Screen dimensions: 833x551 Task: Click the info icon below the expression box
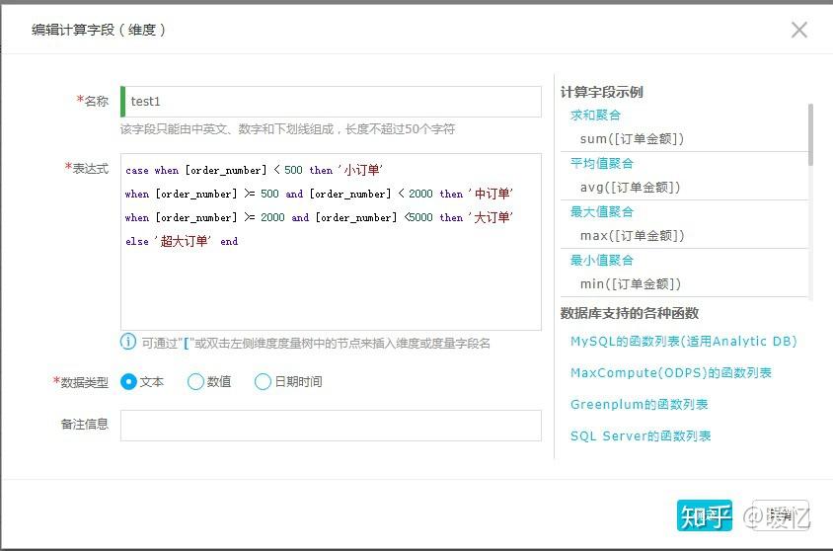tap(128, 342)
